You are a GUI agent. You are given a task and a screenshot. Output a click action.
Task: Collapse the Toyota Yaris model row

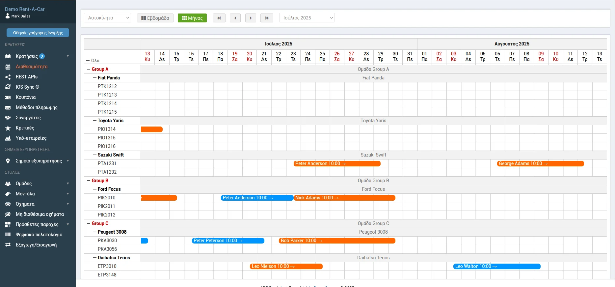point(95,121)
